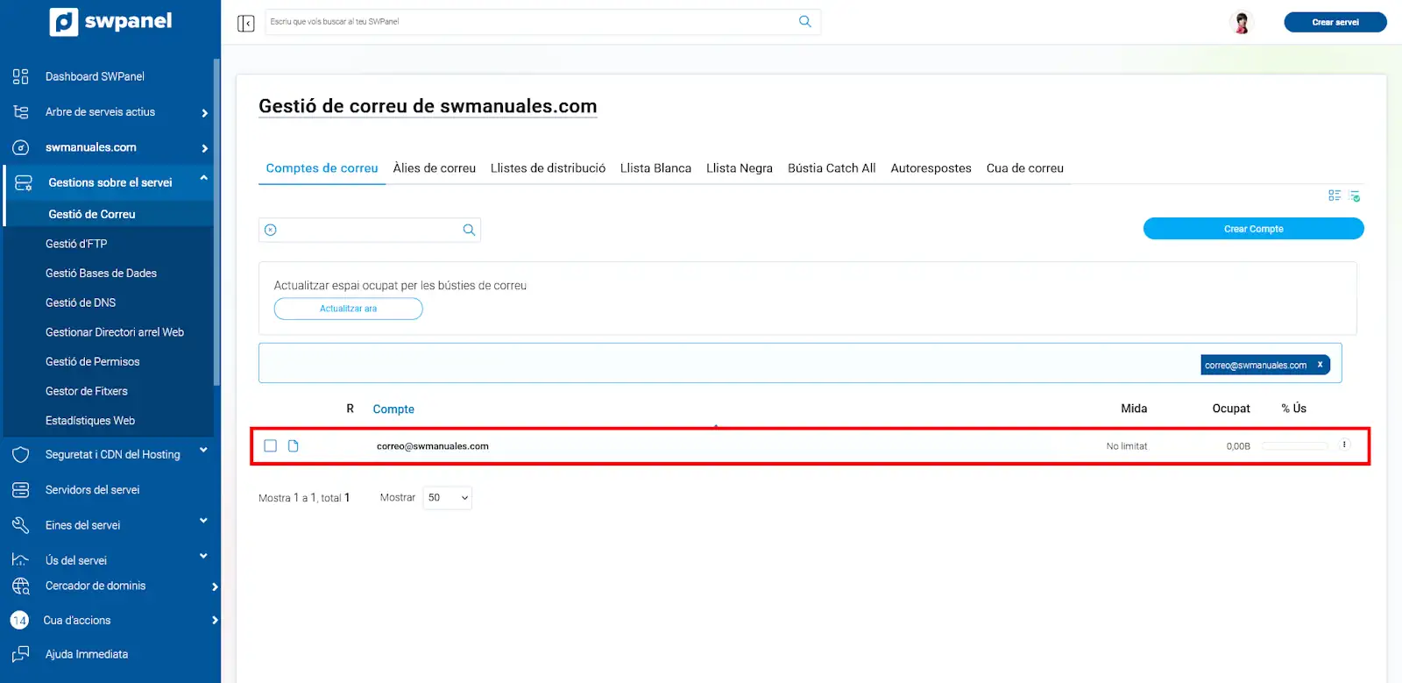Switch to the Llista Negra tab

740,168
